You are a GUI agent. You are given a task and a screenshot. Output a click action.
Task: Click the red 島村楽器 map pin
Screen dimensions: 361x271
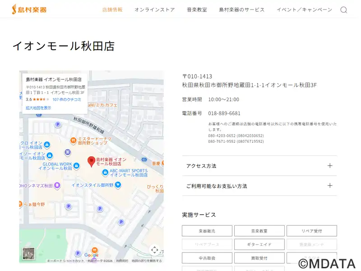91,161
